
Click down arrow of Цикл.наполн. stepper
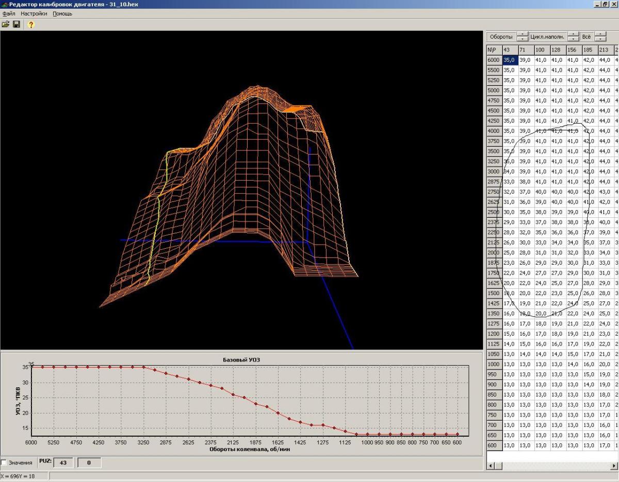(x=573, y=39)
